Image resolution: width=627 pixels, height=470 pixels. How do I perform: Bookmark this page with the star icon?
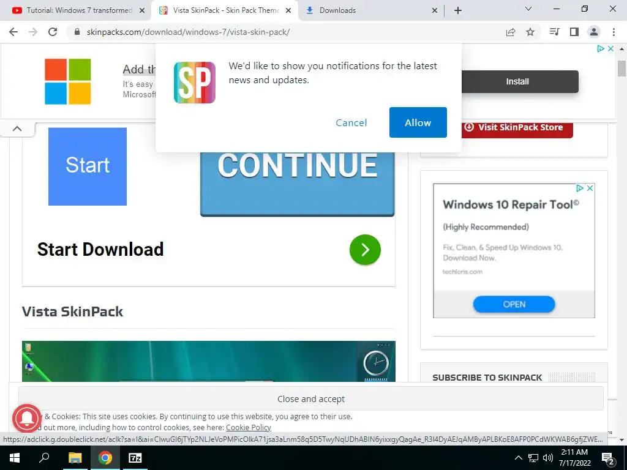(x=530, y=32)
